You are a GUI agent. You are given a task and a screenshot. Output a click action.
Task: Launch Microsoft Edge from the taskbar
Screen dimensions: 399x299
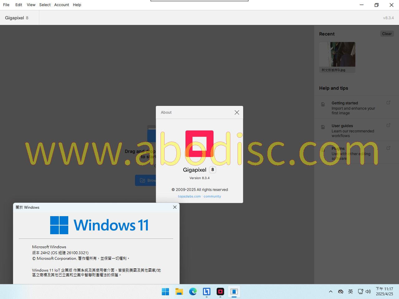(193, 292)
